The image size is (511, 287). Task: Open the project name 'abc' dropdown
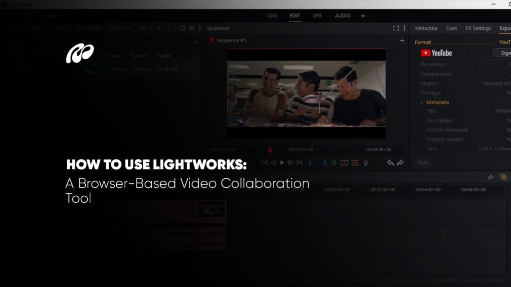(x=52, y=16)
